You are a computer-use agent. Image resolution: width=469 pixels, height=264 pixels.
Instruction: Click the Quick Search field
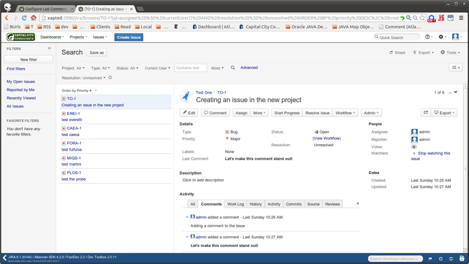coord(397,37)
